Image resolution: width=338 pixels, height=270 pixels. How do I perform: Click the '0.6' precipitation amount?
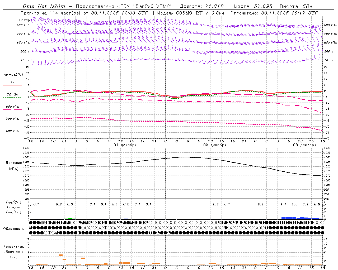70,204
